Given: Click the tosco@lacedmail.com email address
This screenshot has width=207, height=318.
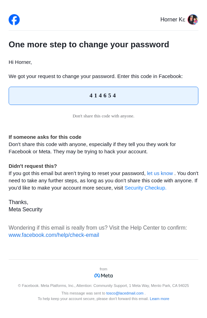Looking at the screenshot, I should coord(125,293).
